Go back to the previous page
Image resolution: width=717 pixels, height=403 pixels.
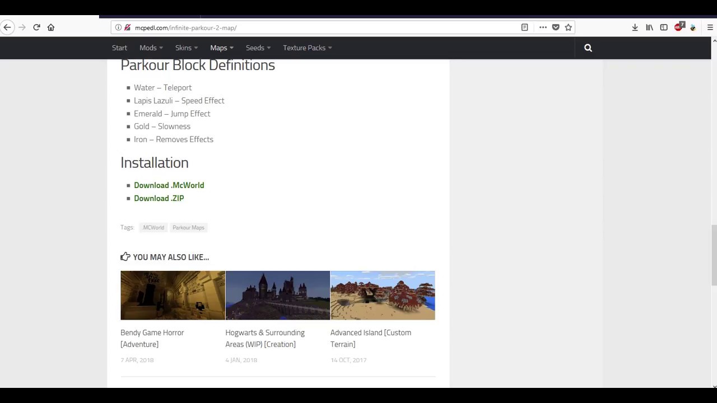[7, 27]
